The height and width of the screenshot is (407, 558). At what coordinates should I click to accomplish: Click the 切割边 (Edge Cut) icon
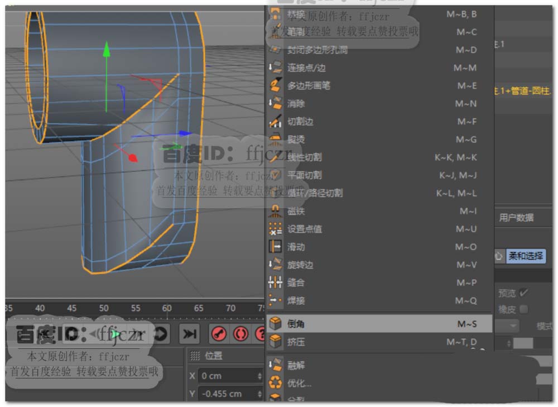tap(275, 121)
